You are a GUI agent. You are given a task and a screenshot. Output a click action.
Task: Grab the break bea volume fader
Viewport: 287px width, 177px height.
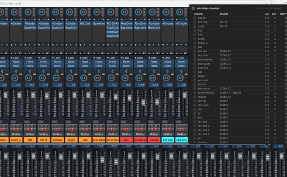click(116, 97)
